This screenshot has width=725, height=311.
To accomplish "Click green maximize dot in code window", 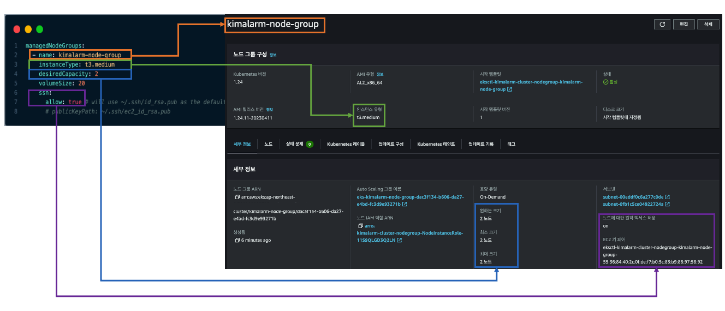I will click(x=39, y=29).
